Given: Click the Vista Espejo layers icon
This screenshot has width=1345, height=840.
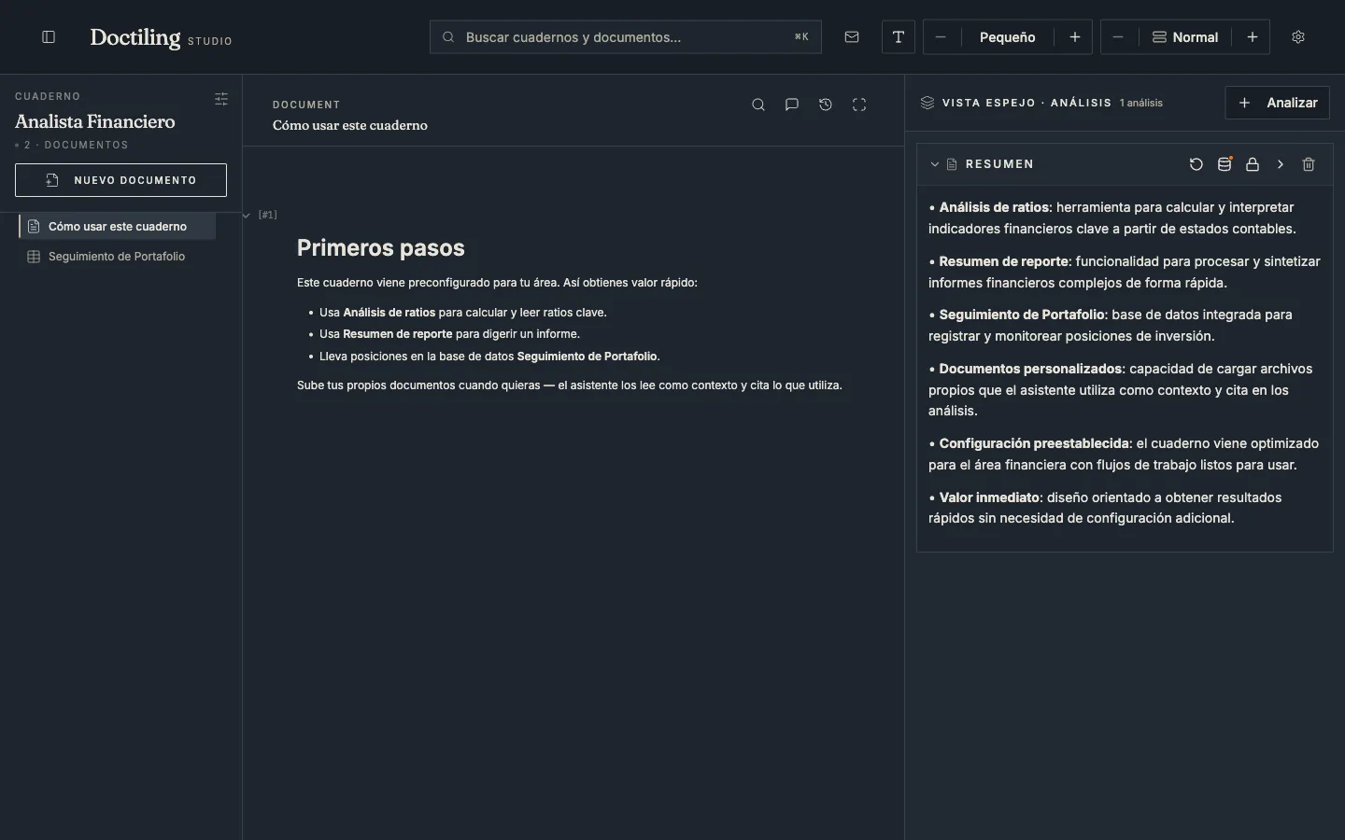Looking at the screenshot, I should (x=927, y=103).
